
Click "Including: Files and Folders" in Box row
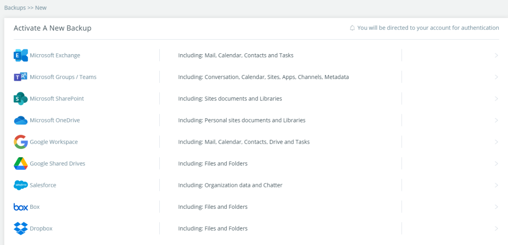click(213, 207)
